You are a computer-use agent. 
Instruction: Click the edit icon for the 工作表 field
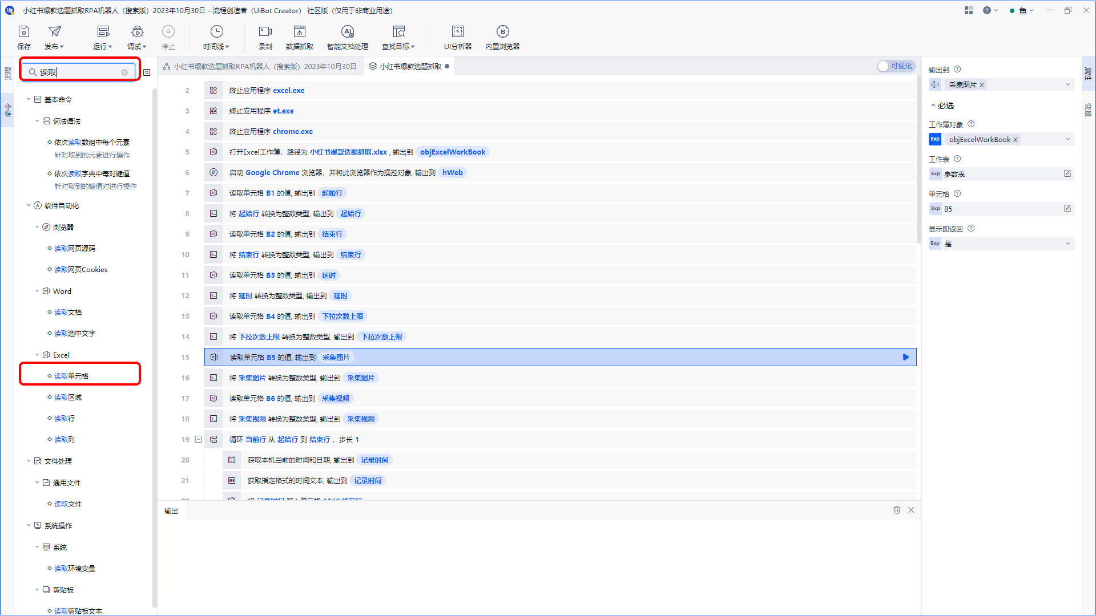coord(1067,173)
